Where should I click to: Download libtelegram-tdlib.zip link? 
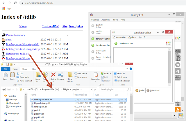click(18, 58)
